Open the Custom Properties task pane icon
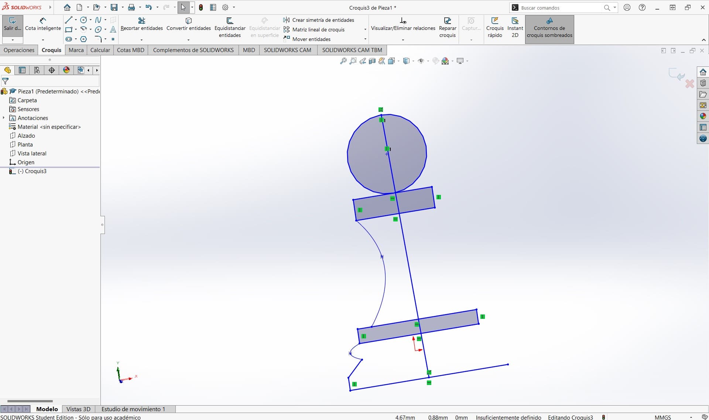 tap(703, 127)
